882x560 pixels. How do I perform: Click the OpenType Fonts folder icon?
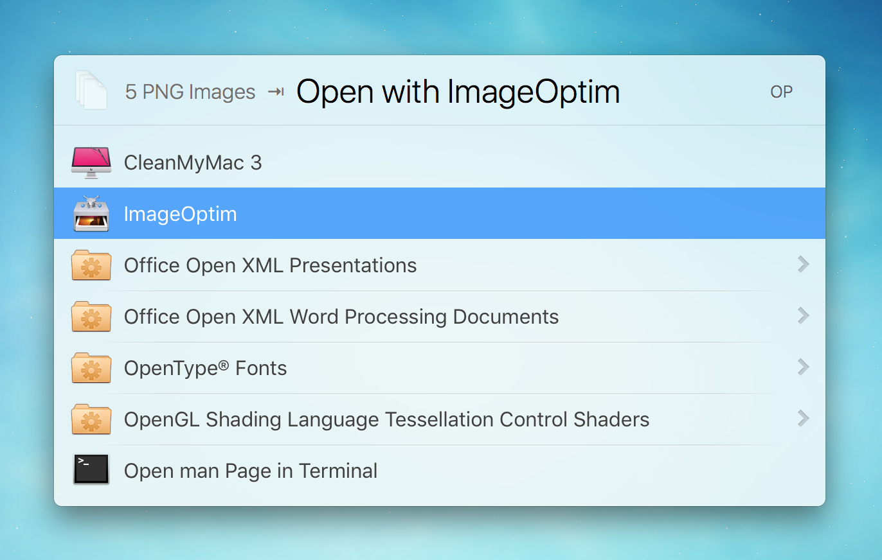[91, 367]
